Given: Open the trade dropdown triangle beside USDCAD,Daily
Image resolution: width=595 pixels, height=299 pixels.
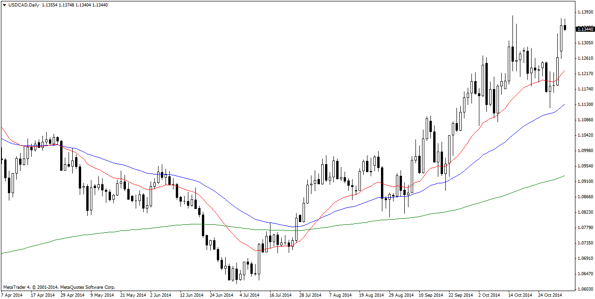Looking at the screenshot, I should tap(4, 5).
